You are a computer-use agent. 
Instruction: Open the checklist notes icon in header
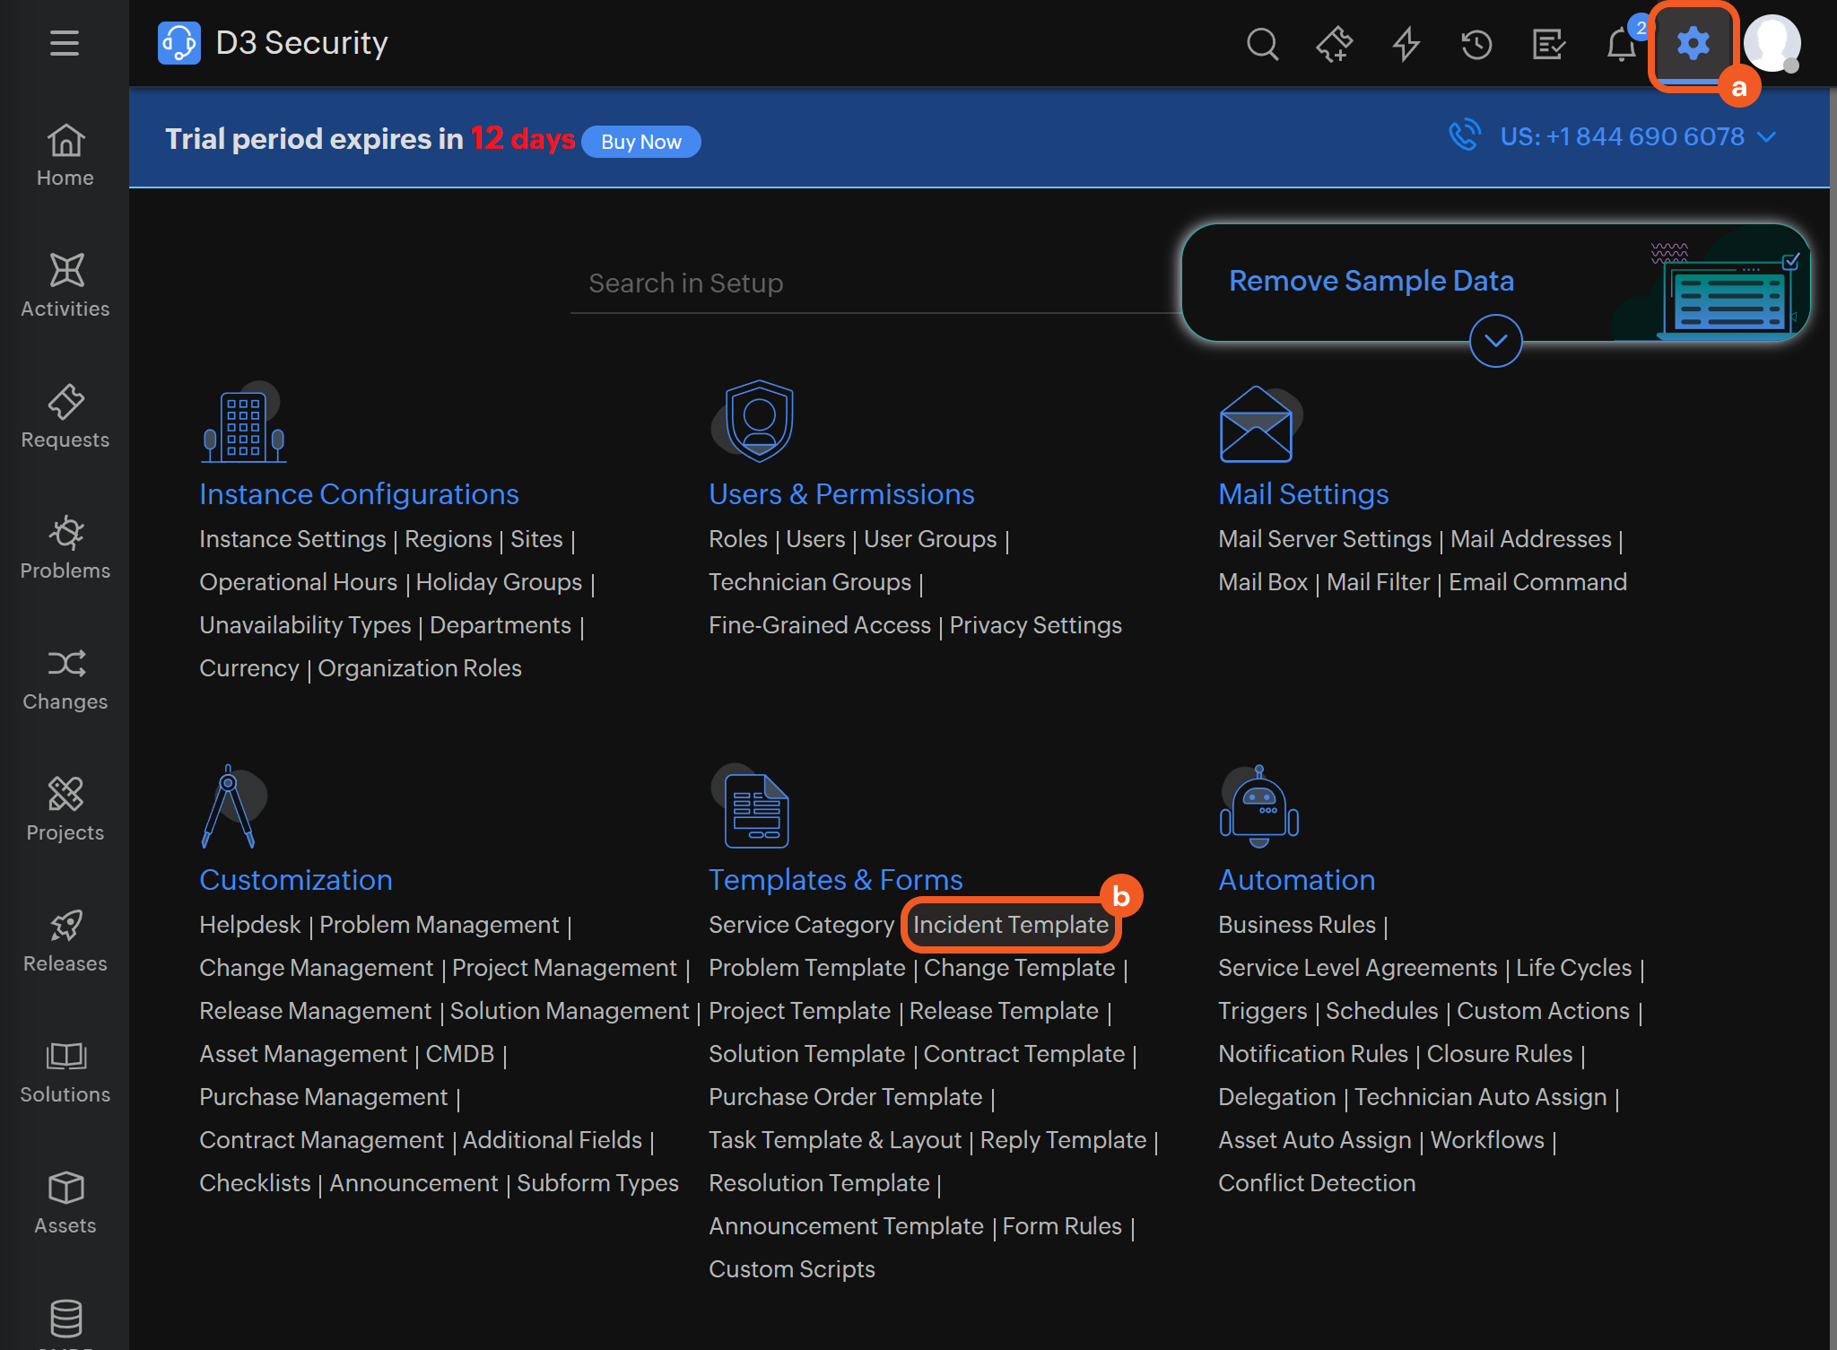point(1549,43)
